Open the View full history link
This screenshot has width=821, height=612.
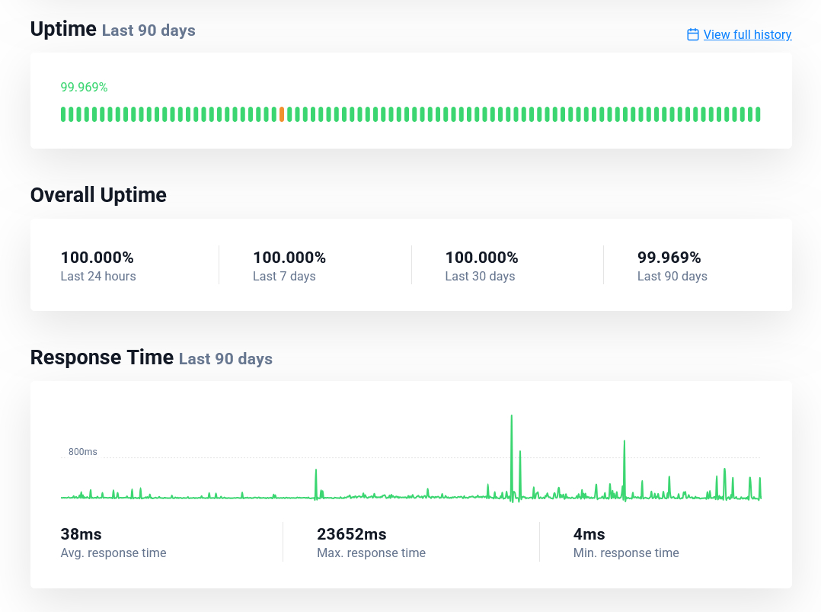tap(747, 34)
